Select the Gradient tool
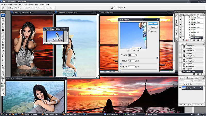 click(x=3, y=51)
